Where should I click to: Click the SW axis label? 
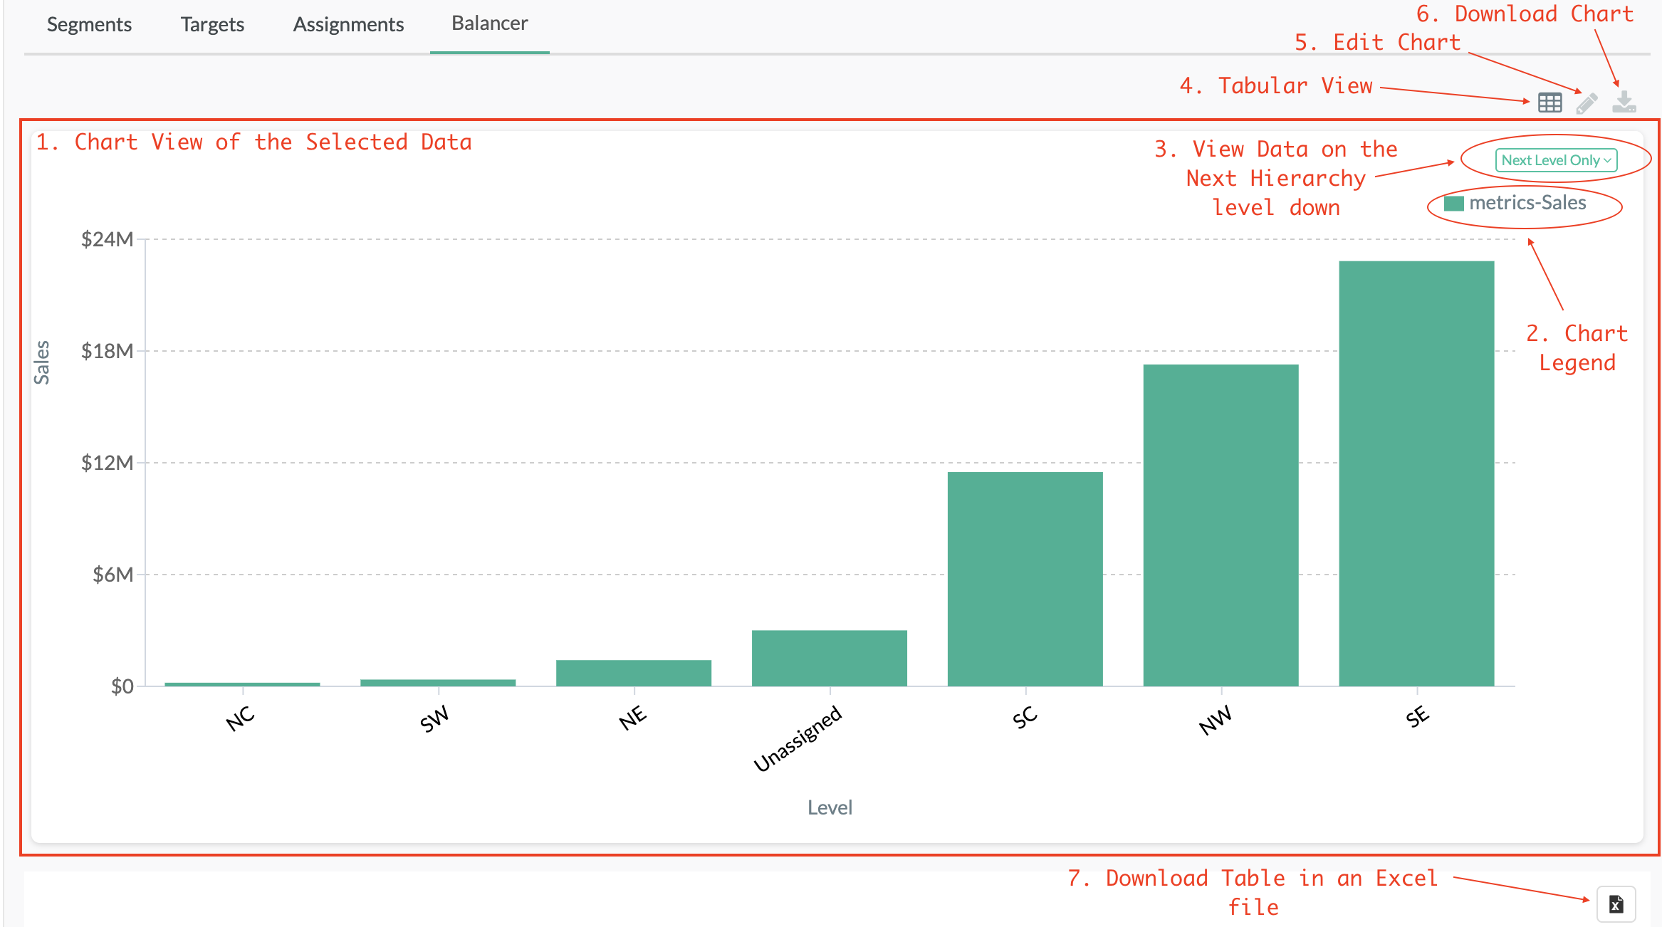[434, 719]
